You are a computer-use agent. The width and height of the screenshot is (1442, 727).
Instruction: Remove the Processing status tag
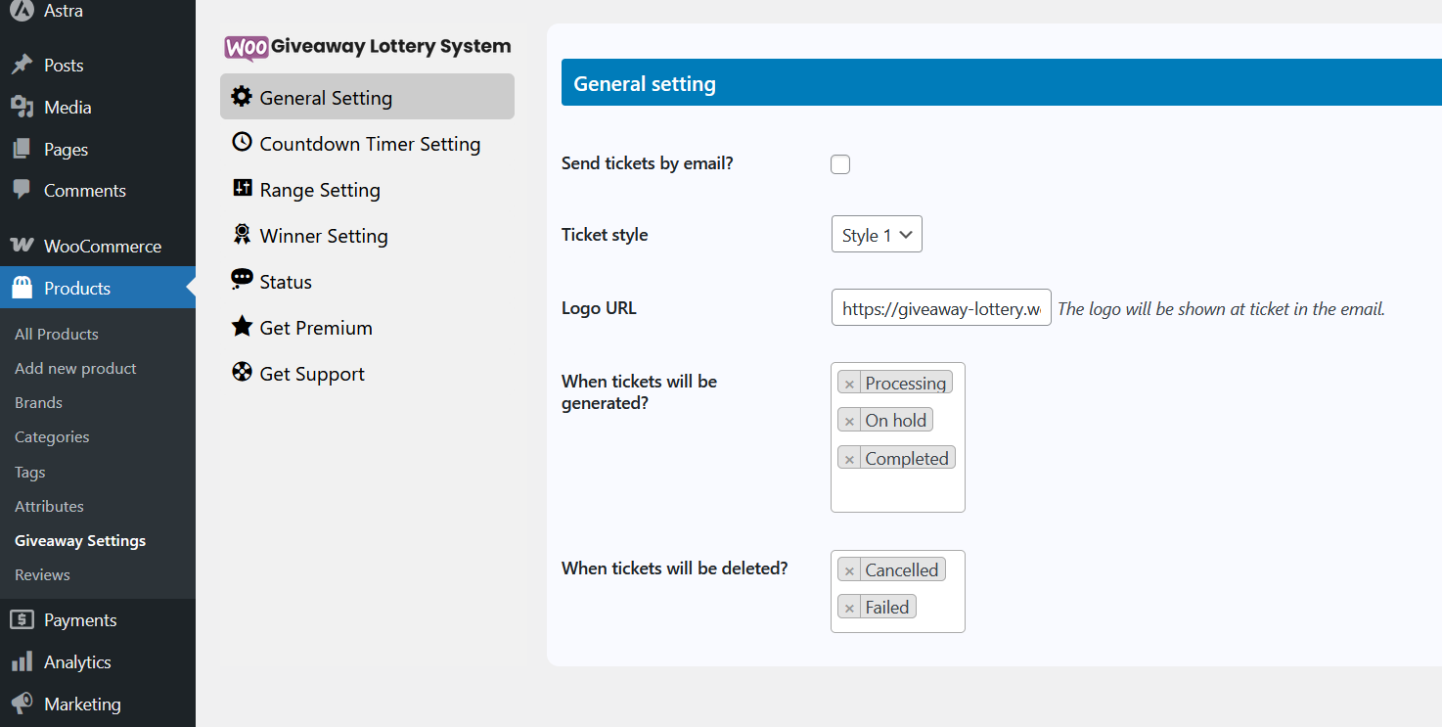(x=849, y=384)
